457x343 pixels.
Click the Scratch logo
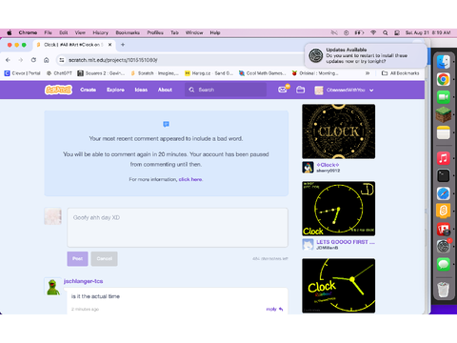(58, 90)
